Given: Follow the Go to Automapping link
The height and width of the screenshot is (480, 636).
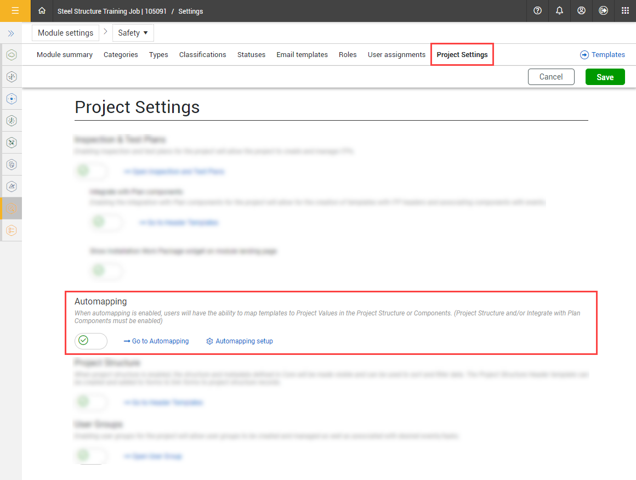Looking at the screenshot, I should [156, 341].
